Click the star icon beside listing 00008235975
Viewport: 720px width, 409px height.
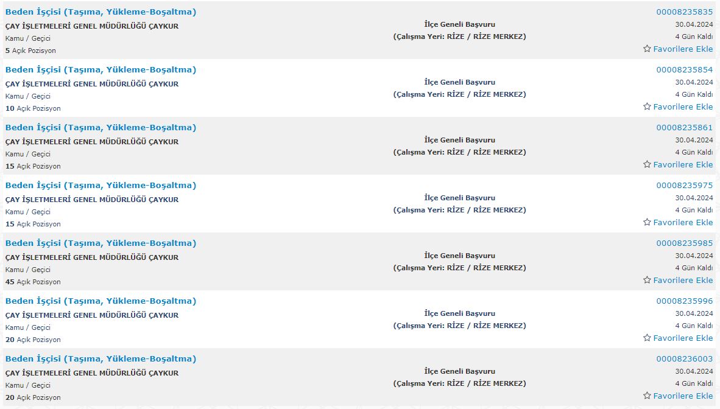[647, 222]
